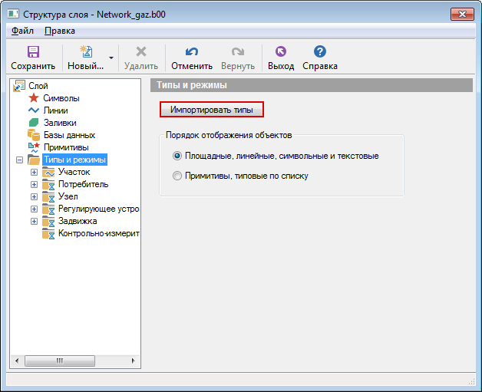Click the tree horizontal scrollbar thumb
The width and height of the screenshot is (482, 392).
click(x=60, y=361)
